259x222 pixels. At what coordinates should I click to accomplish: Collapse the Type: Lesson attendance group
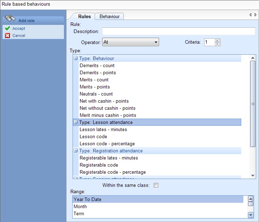pos(75,122)
